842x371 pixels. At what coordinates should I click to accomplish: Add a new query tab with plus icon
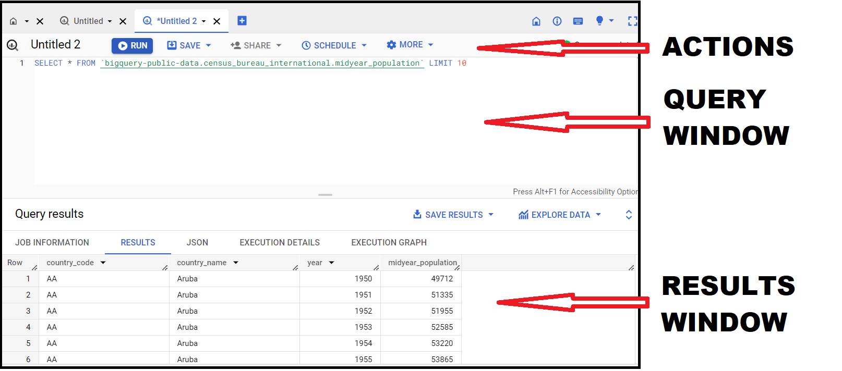[242, 21]
